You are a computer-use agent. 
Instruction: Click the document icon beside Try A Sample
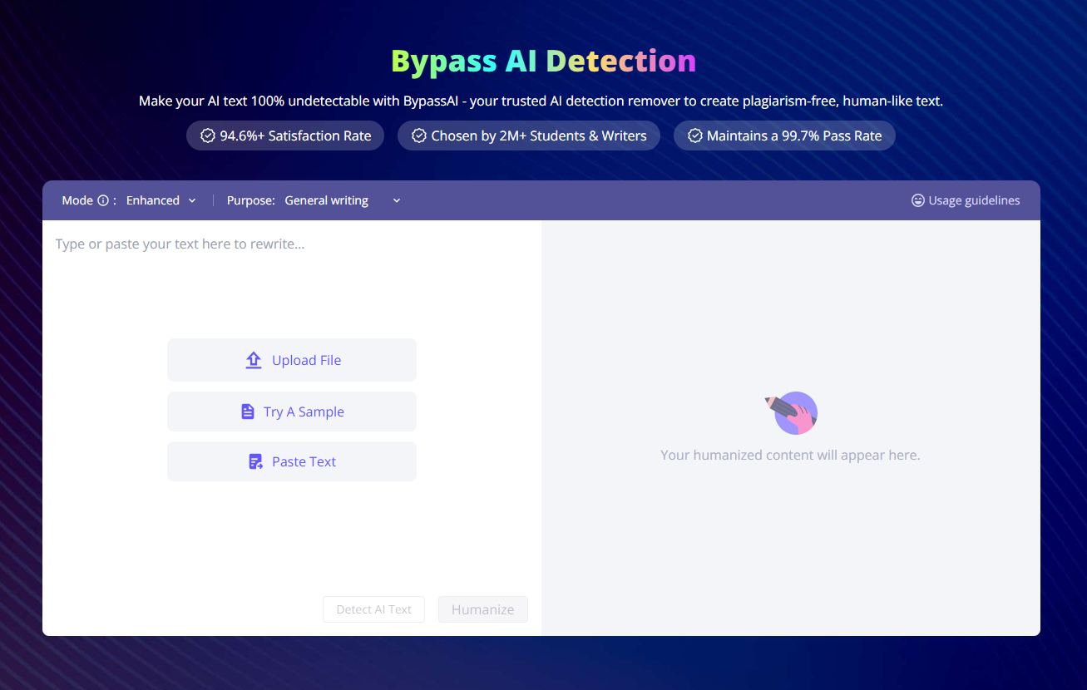[248, 412]
